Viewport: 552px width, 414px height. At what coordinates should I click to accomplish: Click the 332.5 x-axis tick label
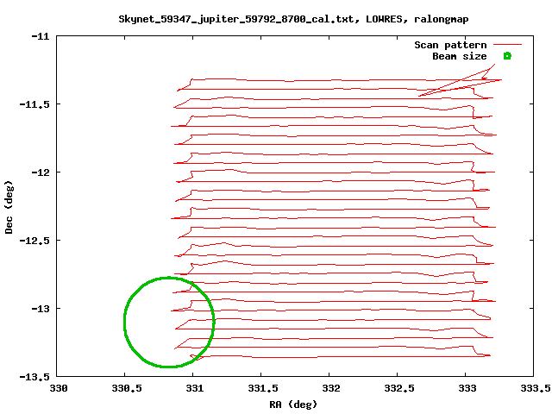tap(399, 388)
